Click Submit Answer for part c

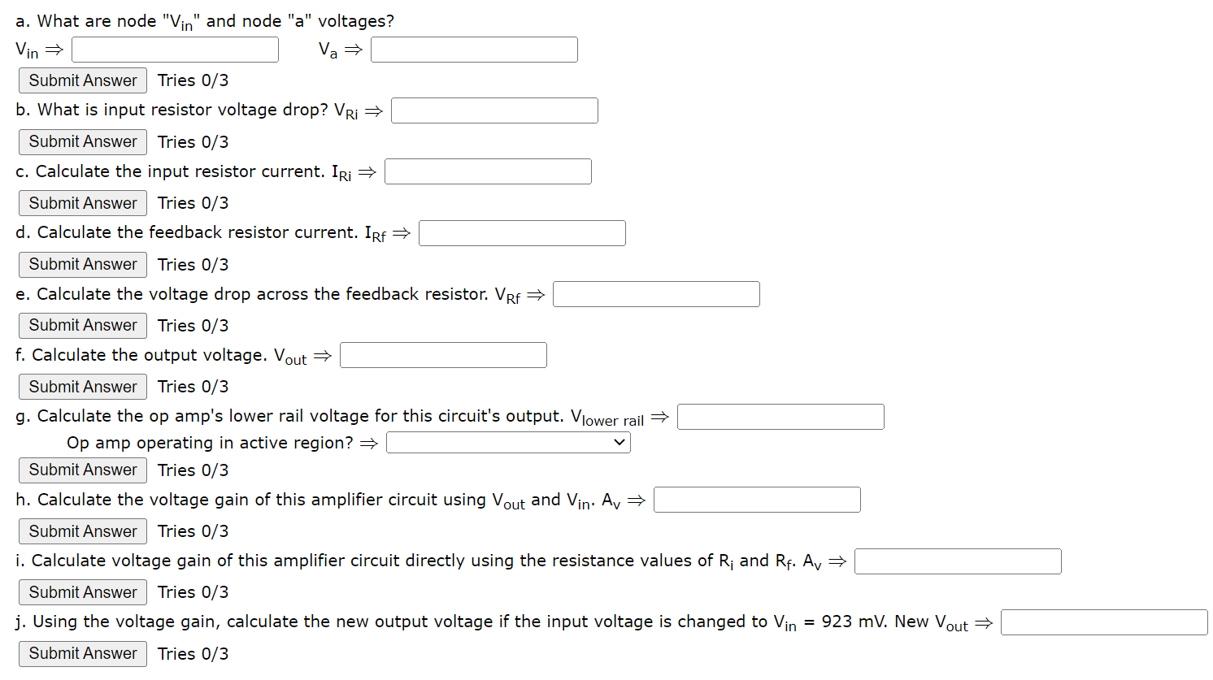point(82,202)
